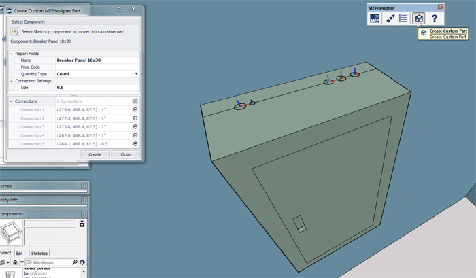
Task: Open the list report icon in MEPdesigner
Action: [x=404, y=18]
